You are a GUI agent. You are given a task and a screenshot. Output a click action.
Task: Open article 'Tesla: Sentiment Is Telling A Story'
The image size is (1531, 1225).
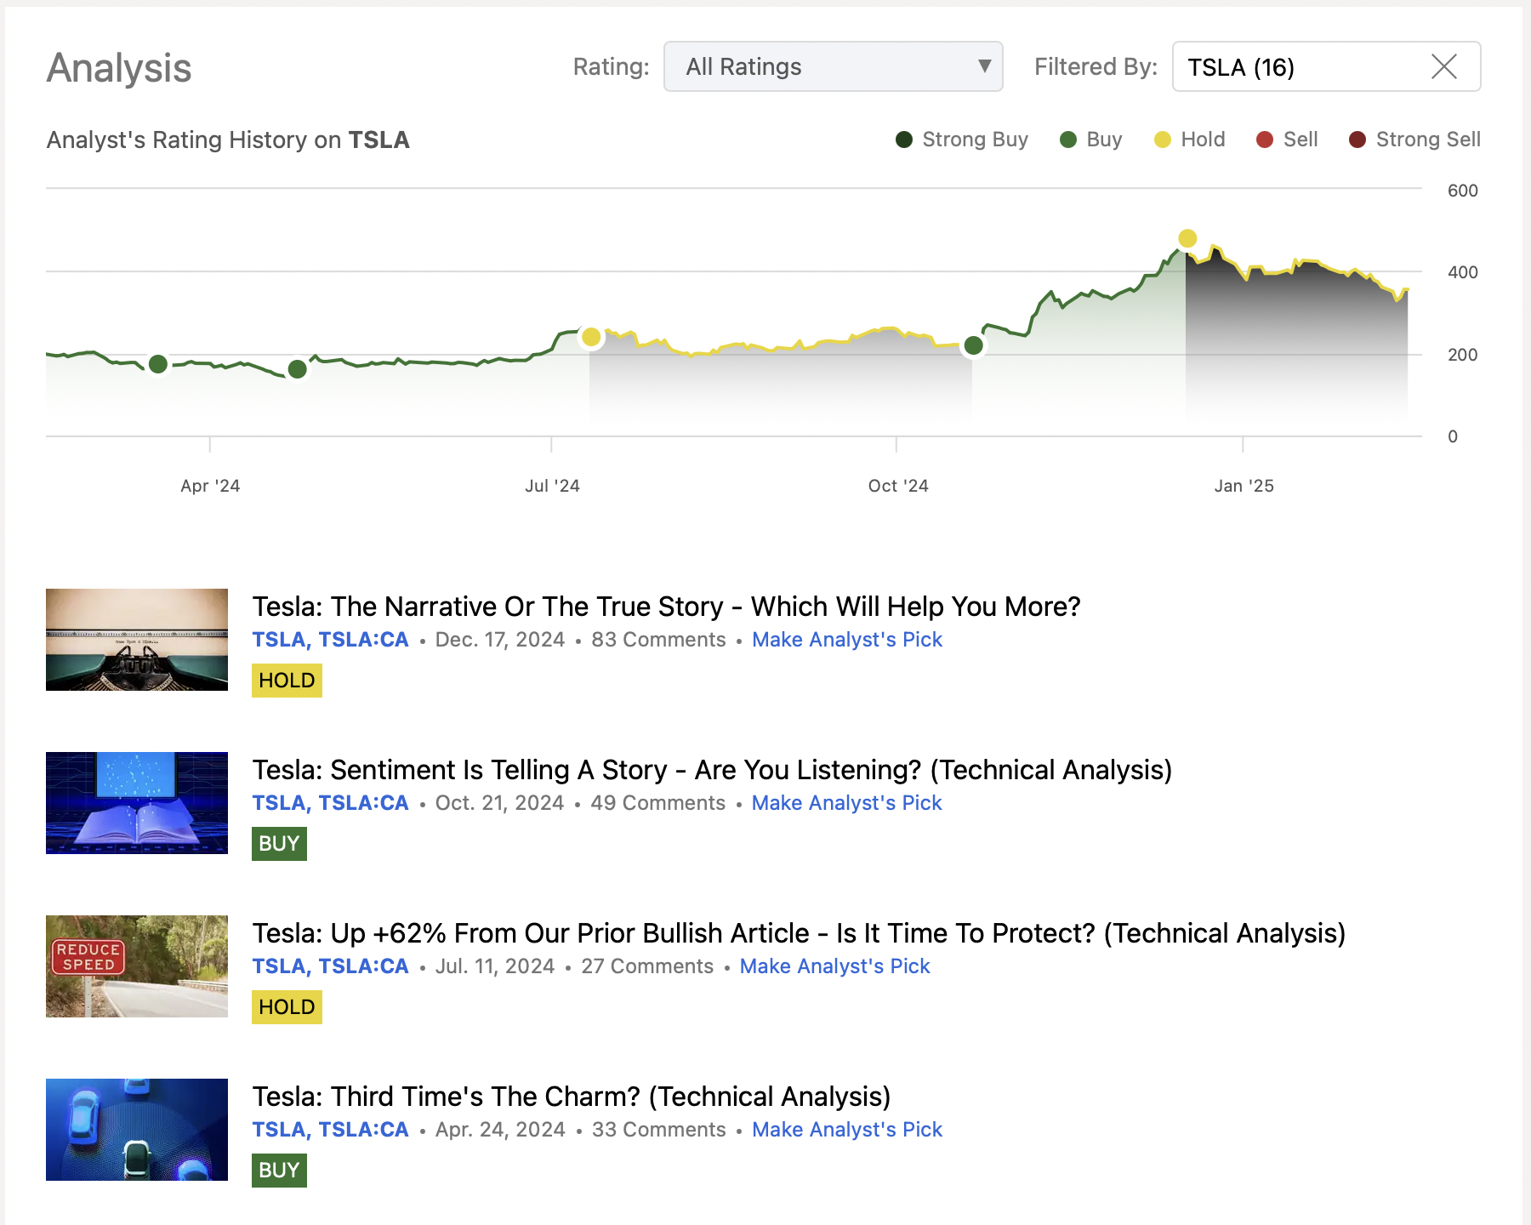click(x=712, y=770)
